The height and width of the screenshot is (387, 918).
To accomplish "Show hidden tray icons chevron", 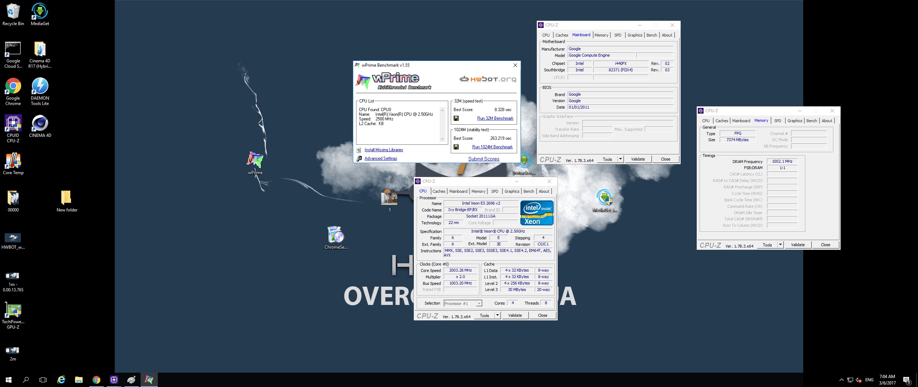I will pos(841,380).
